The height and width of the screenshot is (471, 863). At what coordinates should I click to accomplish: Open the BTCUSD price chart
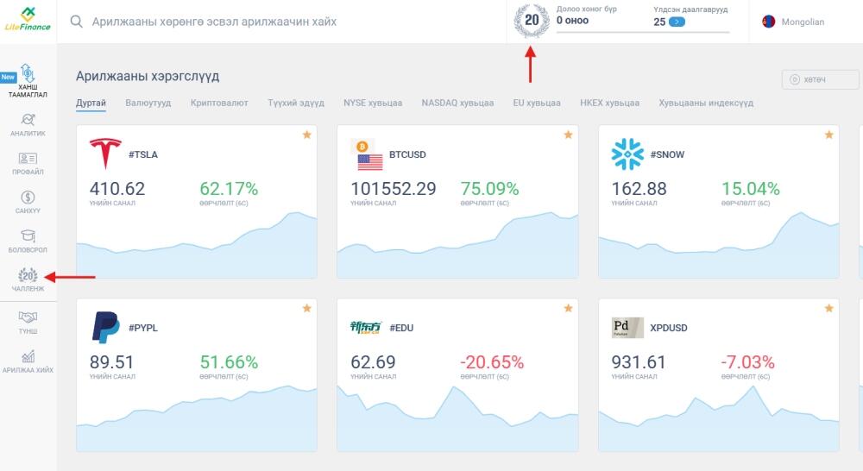coord(457,245)
